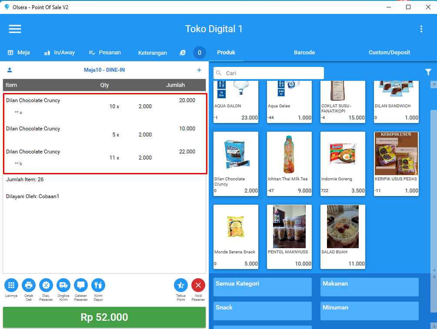Click the Ongkos Kirim truck icon
Image resolution: width=437 pixels, height=329 pixels.
(x=63, y=285)
